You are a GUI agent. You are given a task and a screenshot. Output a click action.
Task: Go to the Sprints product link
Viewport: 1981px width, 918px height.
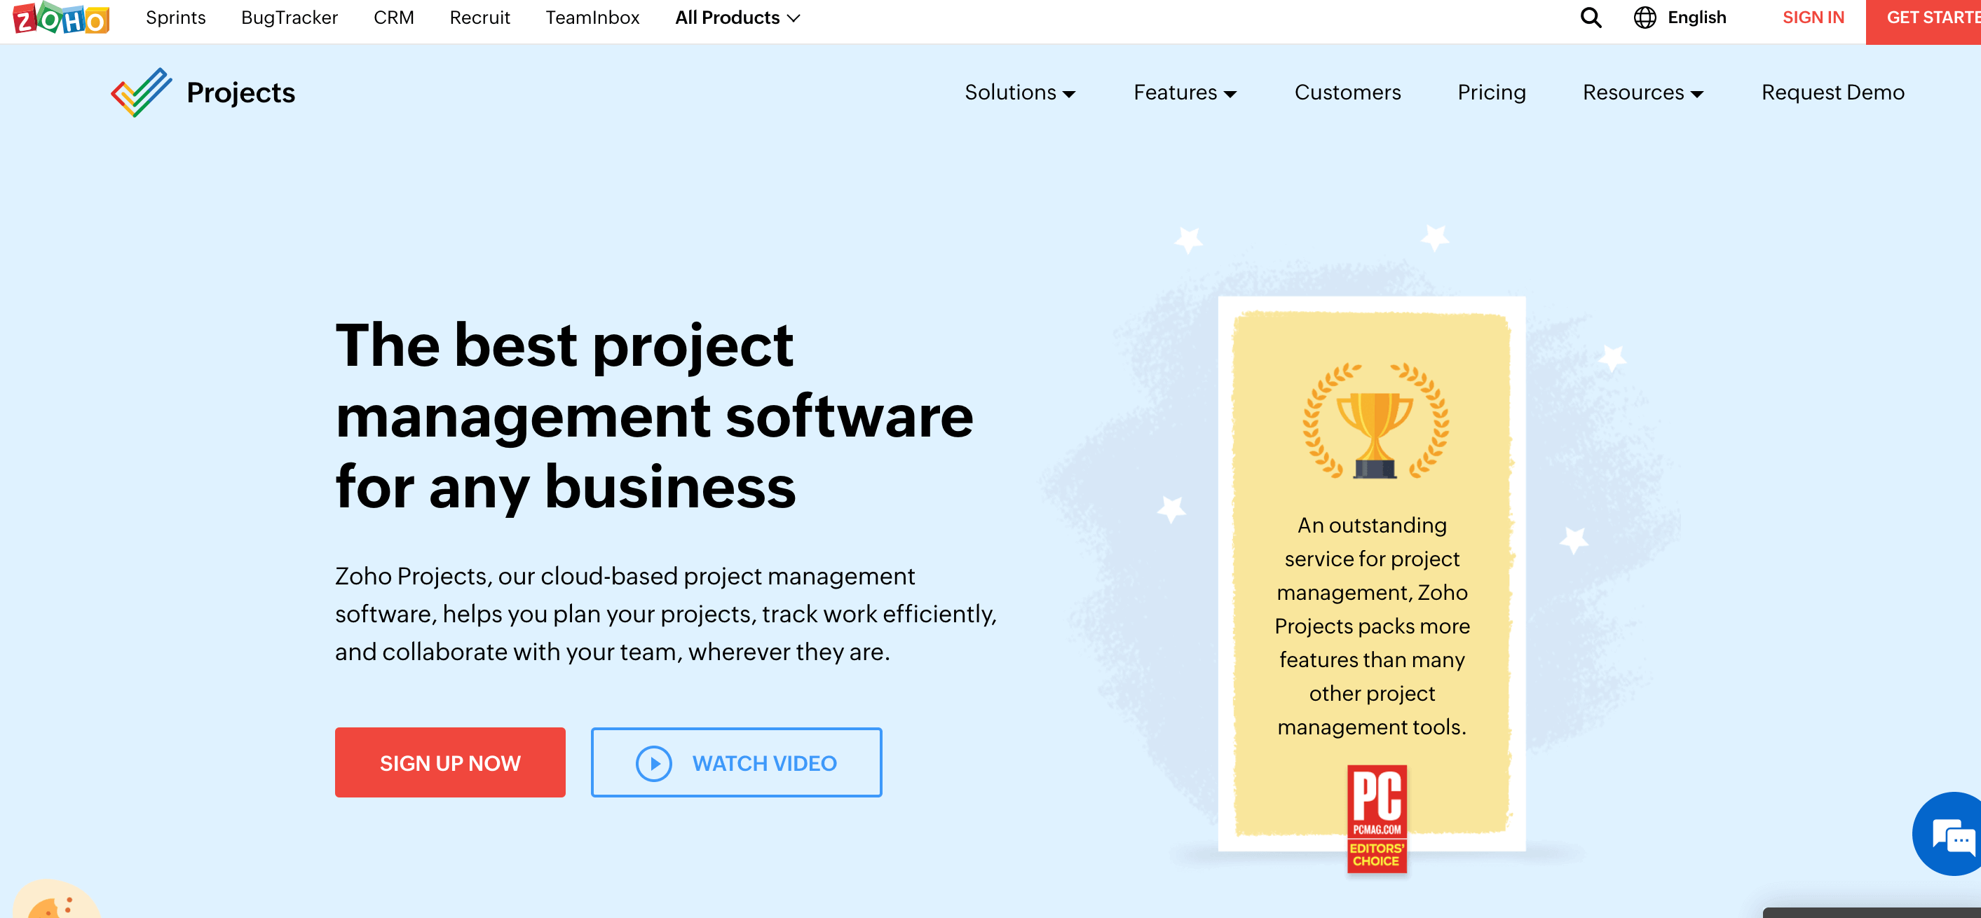click(176, 18)
